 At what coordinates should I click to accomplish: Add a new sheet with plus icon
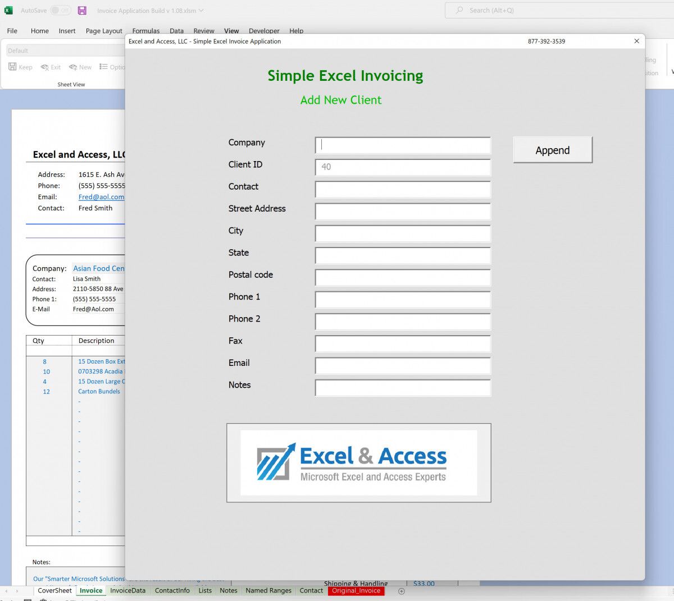(401, 591)
